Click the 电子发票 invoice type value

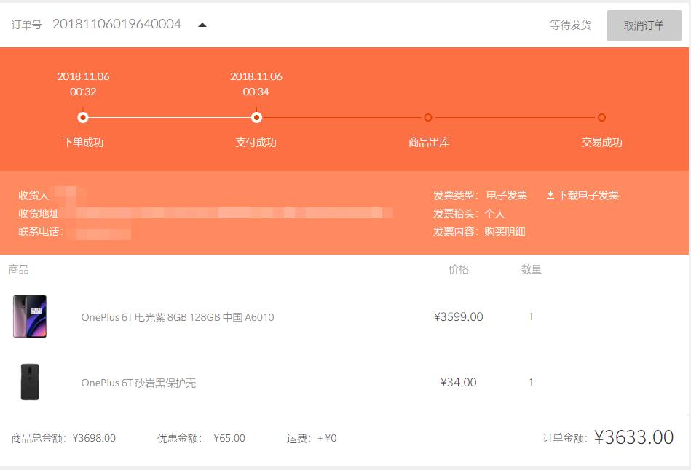(507, 195)
